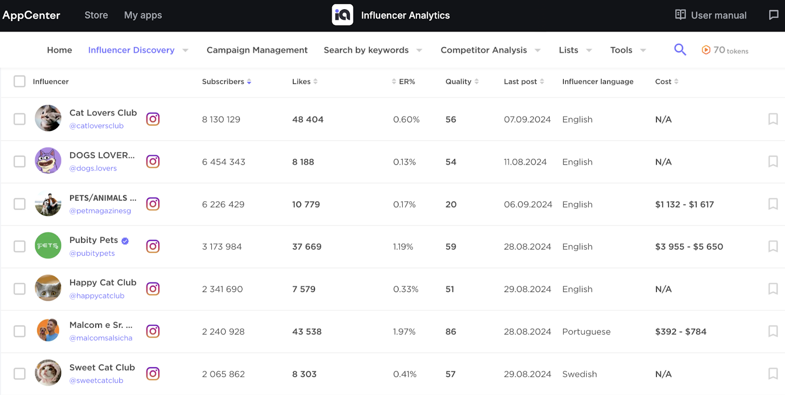The image size is (785, 395).
Task: Open the Lists menu
Action: [569, 50]
